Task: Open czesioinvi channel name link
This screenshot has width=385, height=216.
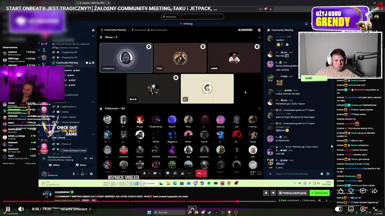Action: coord(62,192)
